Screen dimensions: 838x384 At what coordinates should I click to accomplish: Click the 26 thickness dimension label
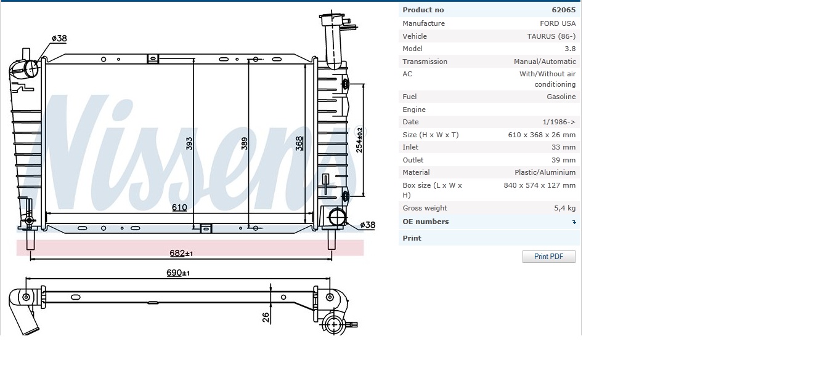tap(266, 317)
